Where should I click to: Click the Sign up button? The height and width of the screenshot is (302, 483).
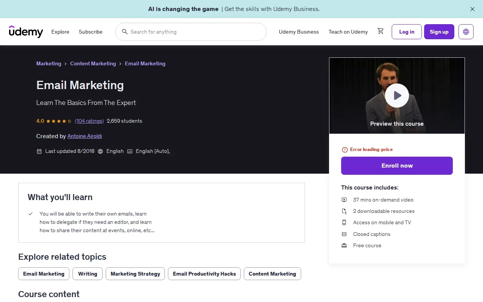pos(439,32)
